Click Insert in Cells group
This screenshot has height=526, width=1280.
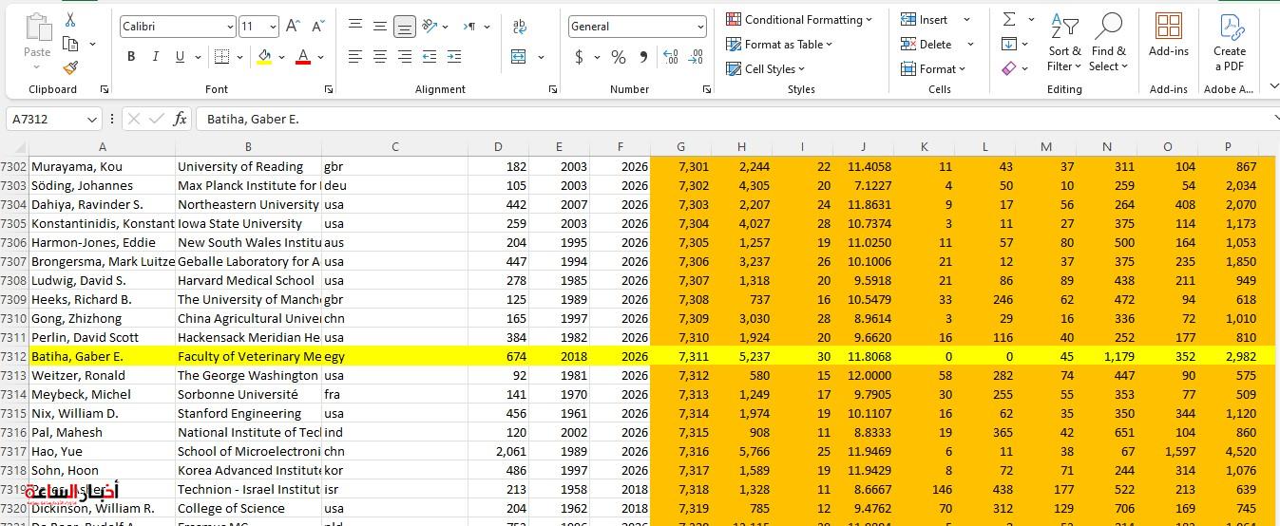tap(925, 19)
